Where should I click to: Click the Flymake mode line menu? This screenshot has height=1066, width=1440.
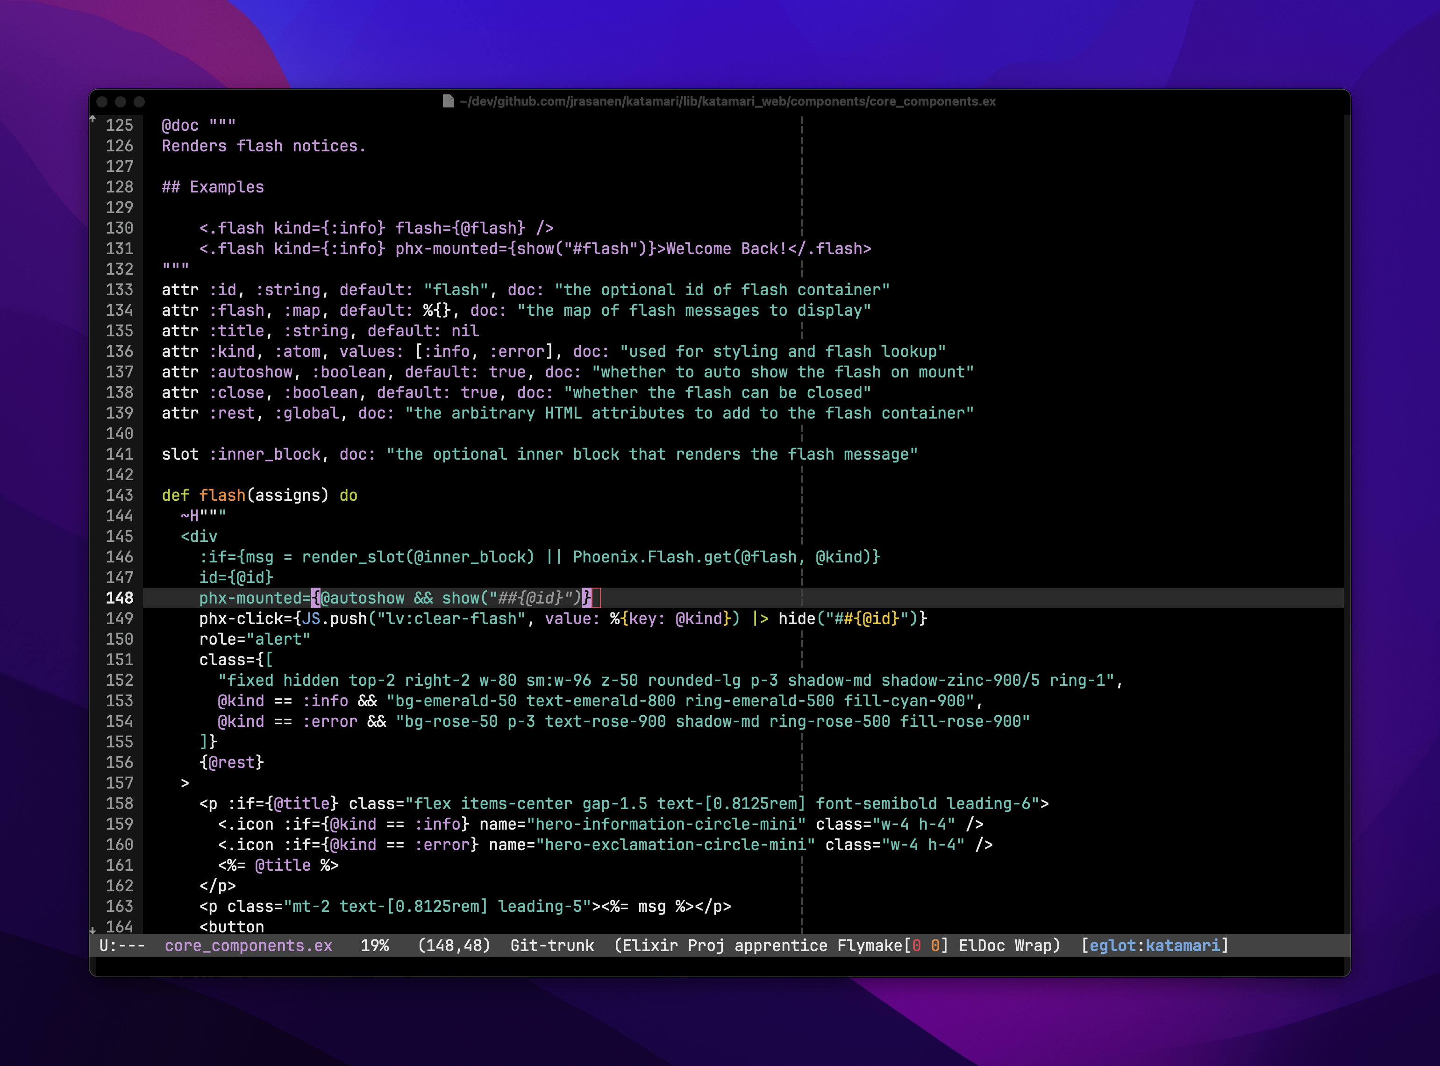(870, 945)
